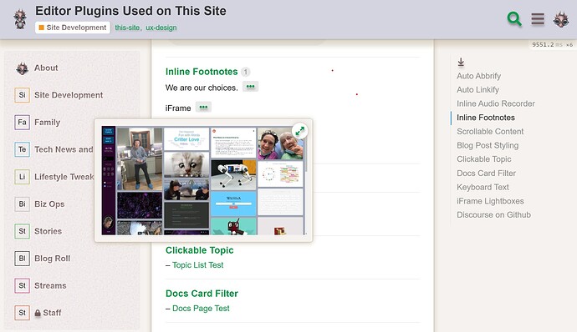The height and width of the screenshot is (332, 577).
Task: Jump to Inline Audio Recorder in contents
Action: [496, 103]
